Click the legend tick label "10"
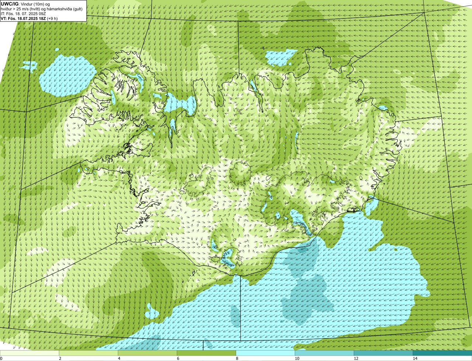Screen dimensions: 472x361 (297, 358)
